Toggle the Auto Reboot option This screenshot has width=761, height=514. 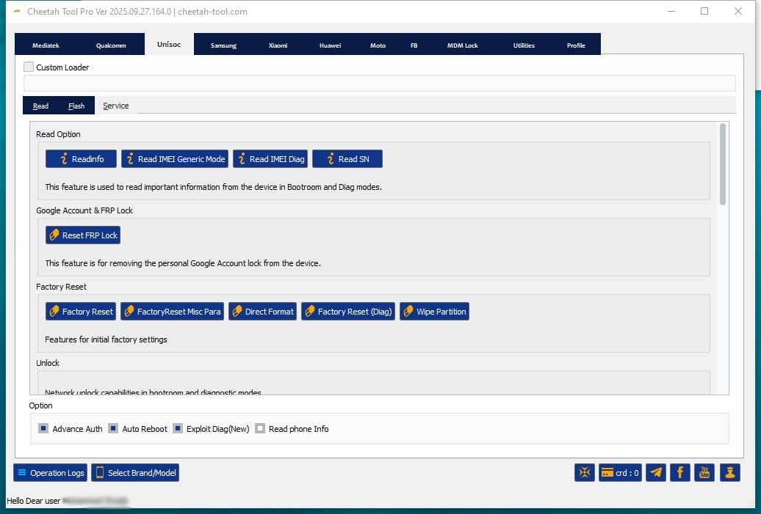pos(113,429)
